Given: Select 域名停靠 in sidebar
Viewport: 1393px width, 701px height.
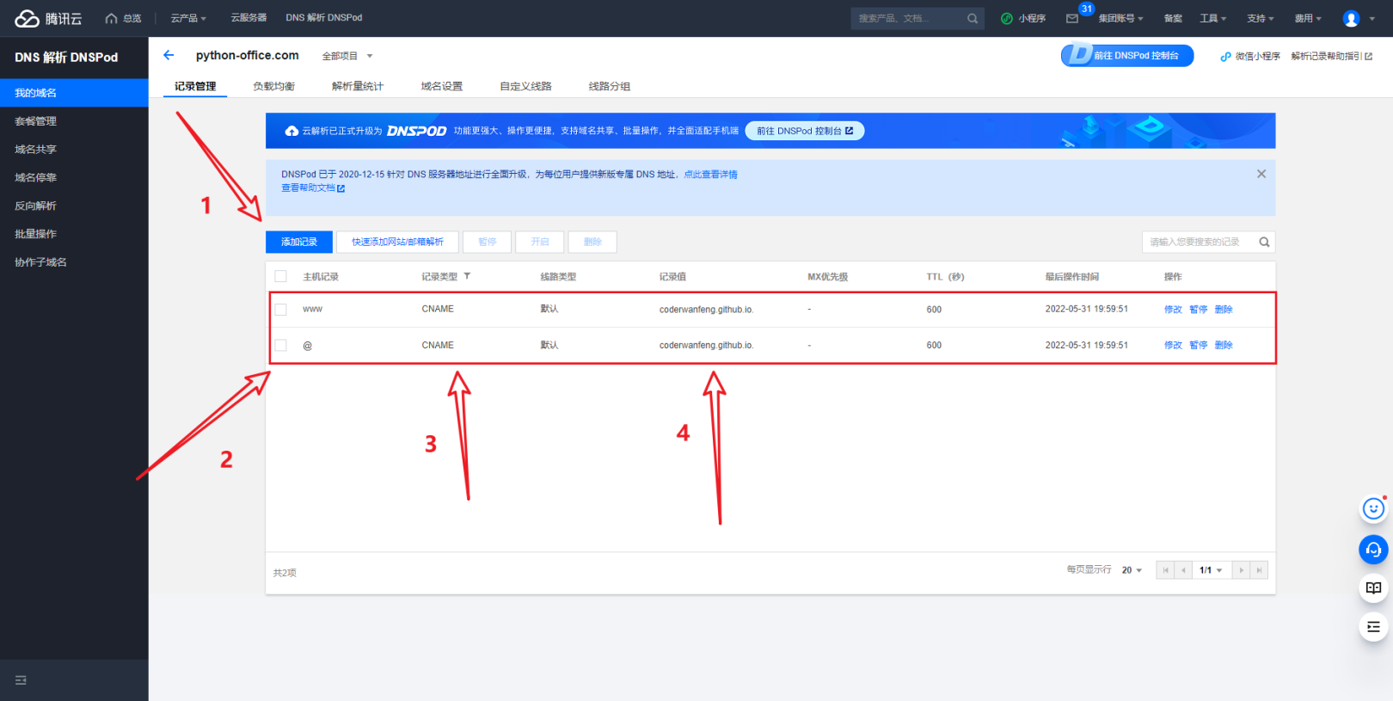Looking at the screenshot, I should 74,178.
